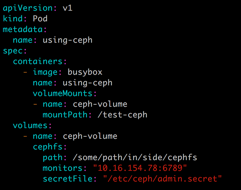Select /some/path/in/side/cephfs value
This screenshot has width=241, height=190.
tap(135, 158)
